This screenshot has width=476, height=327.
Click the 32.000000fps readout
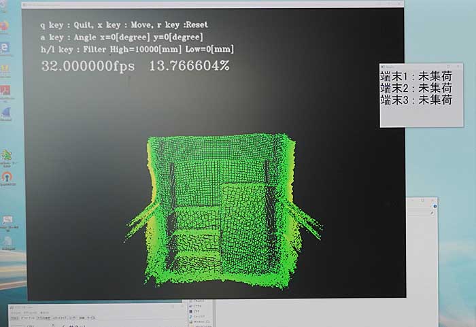[x=88, y=66]
